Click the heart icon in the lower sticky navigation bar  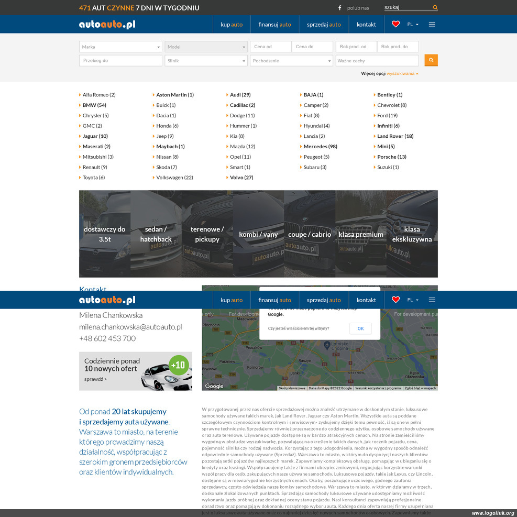(395, 300)
